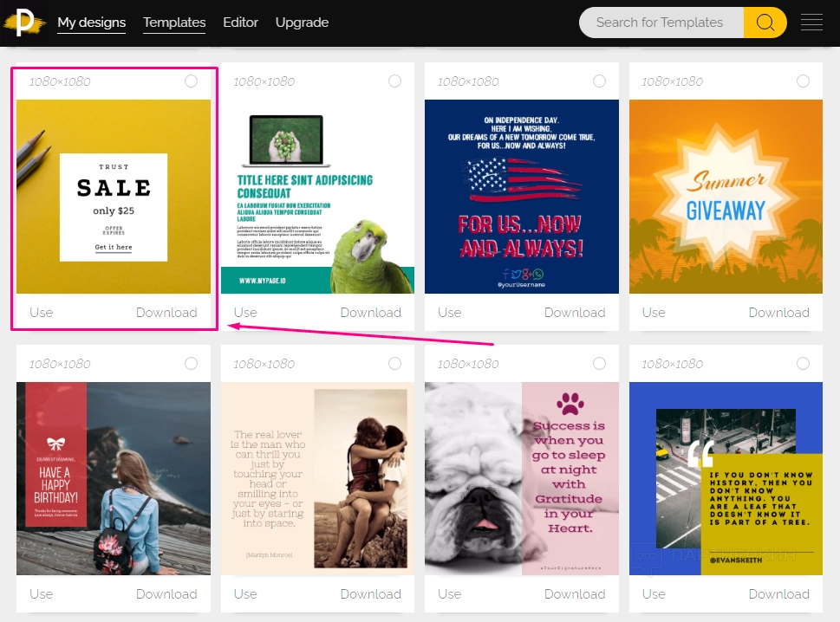This screenshot has width=840, height=622.
Task: Open the kissing couple quote thumbnail
Action: point(317,478)
